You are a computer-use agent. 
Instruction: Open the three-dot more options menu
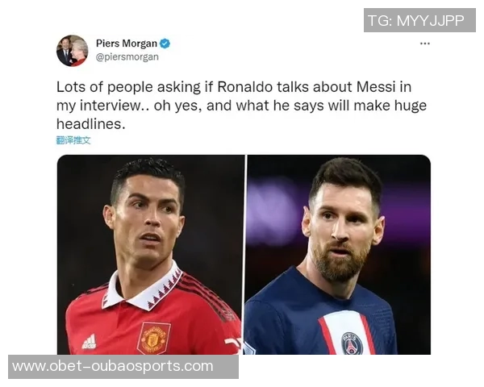(x=425, y=44)
